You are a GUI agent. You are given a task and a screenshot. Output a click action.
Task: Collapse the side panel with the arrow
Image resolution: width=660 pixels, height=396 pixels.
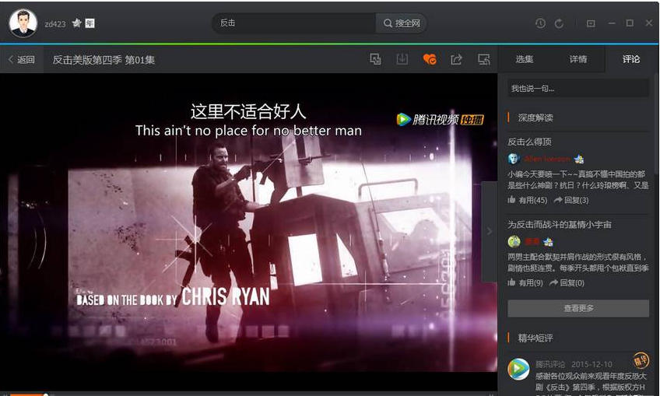489,231
